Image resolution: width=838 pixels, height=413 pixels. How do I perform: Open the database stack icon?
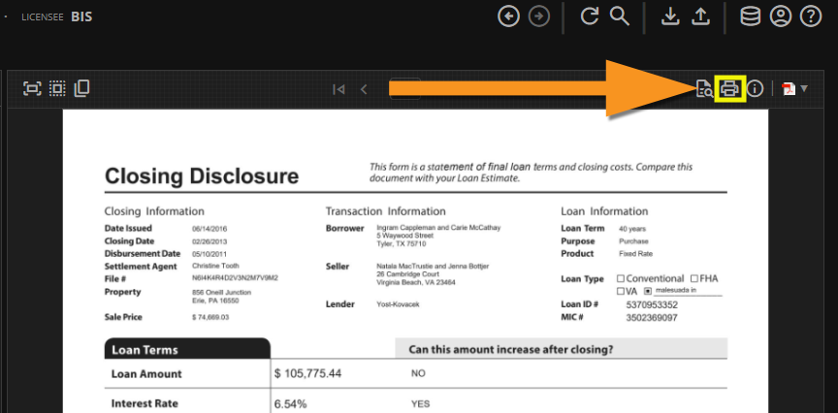tap(750, 16)
